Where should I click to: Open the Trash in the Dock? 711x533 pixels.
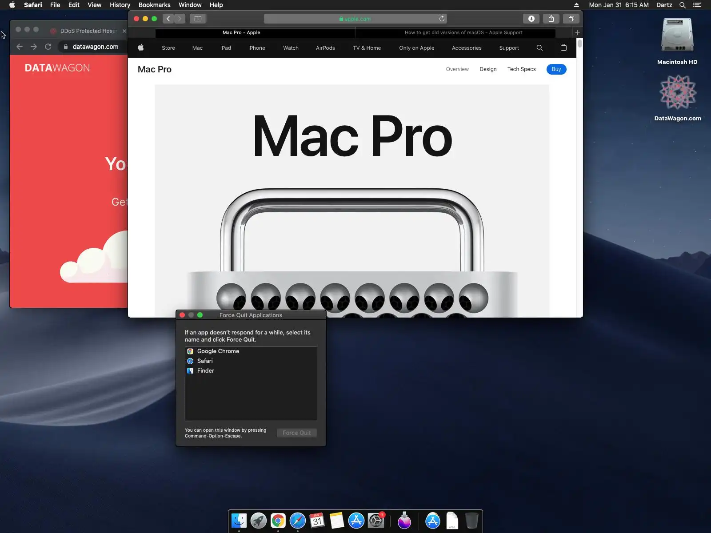pos(472,521)
